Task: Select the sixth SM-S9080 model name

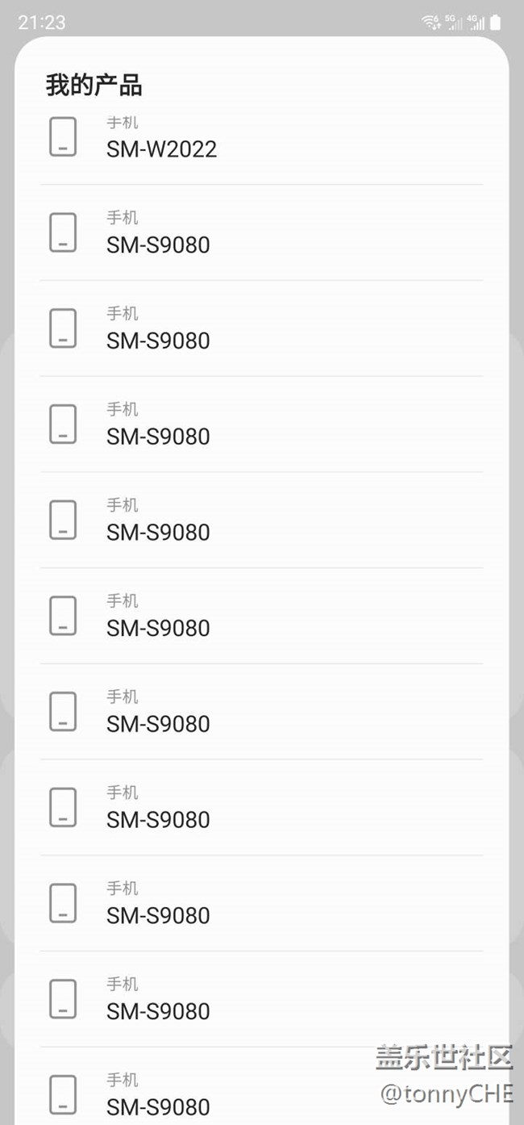Action: [x=158, y=724]
